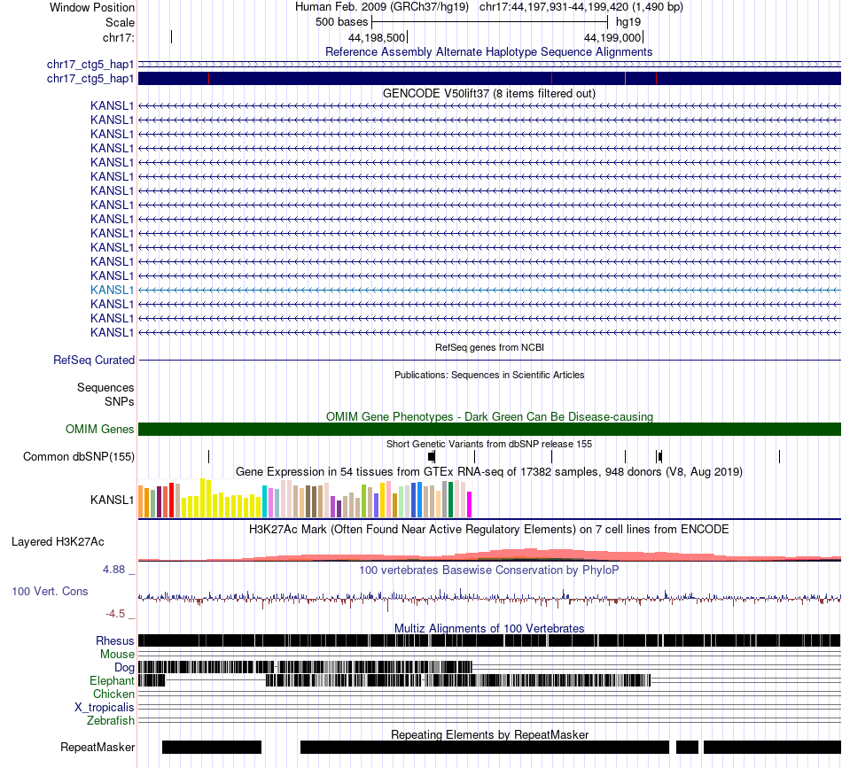842x768 pixels.
Task: Click the Zebrafish alignment label
Action: pos(110,721)
